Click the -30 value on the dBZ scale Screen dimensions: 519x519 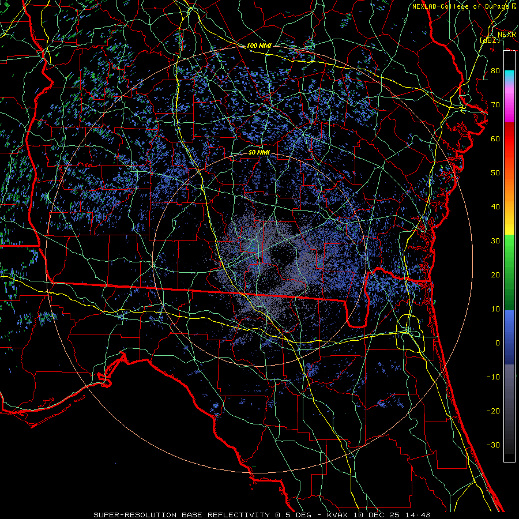pyautogui.click(x=493, y=445)
